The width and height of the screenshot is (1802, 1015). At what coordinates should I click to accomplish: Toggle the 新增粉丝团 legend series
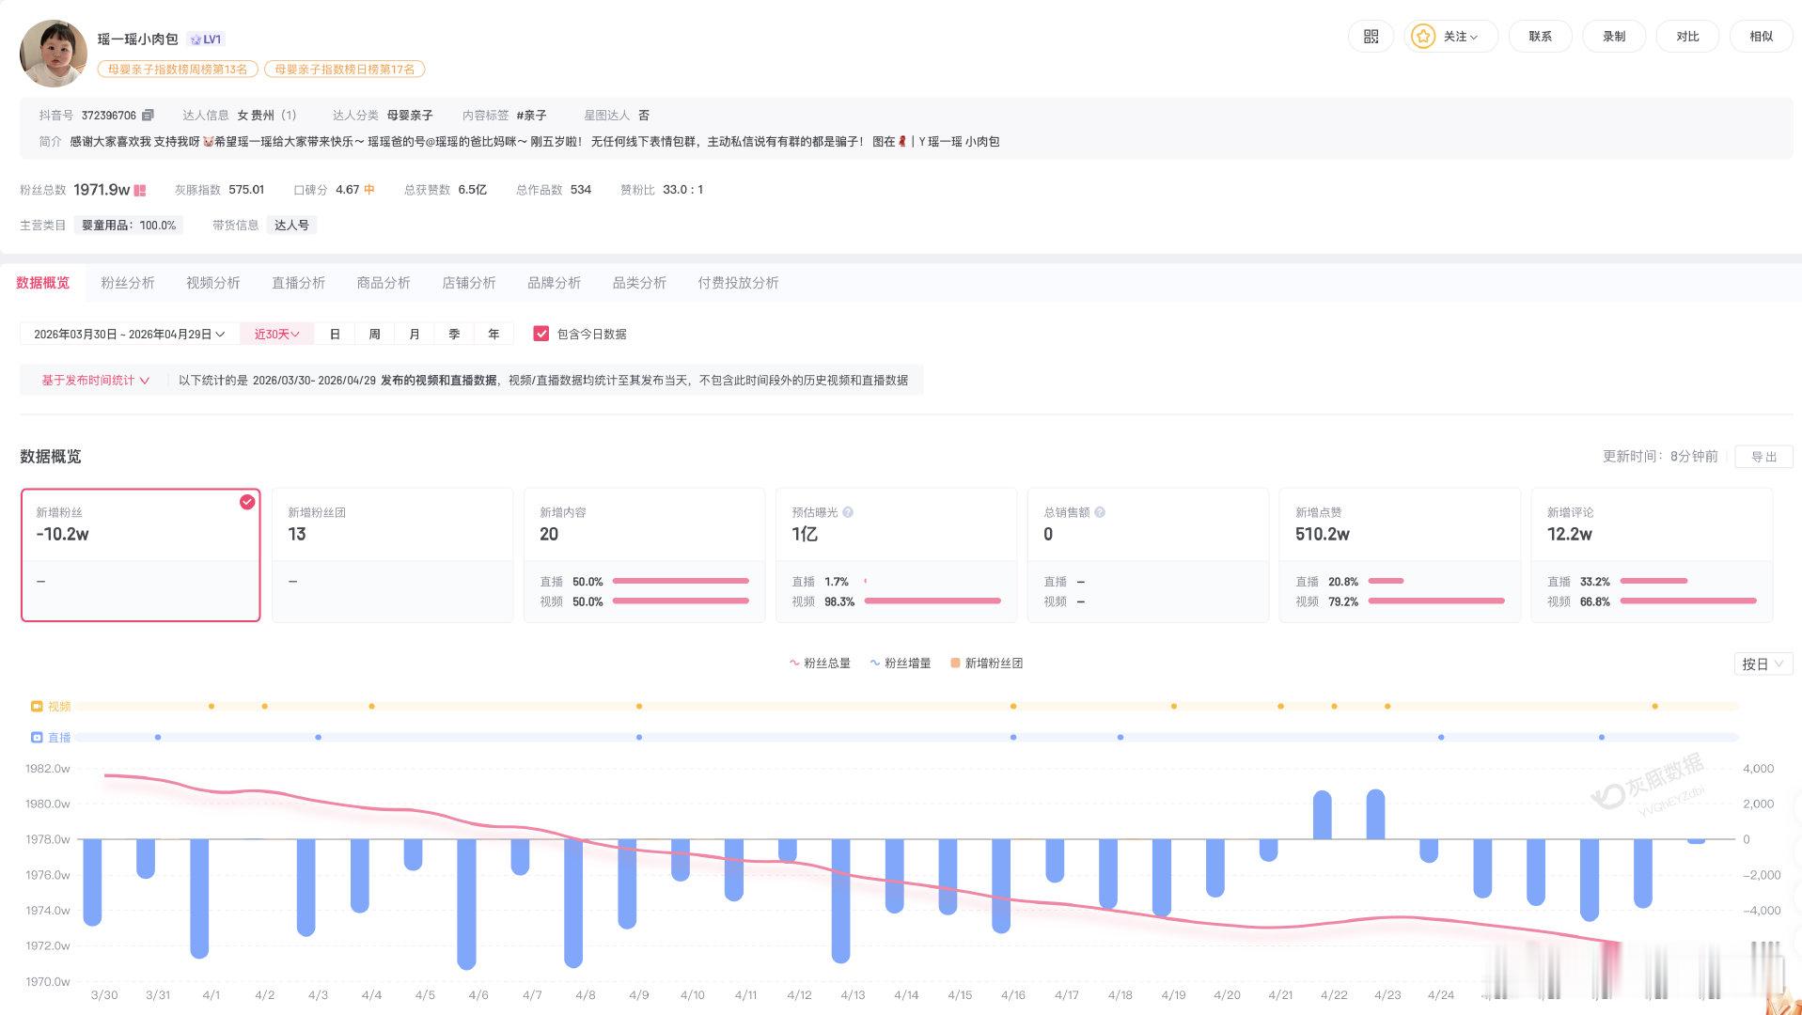tap(987, 664)
